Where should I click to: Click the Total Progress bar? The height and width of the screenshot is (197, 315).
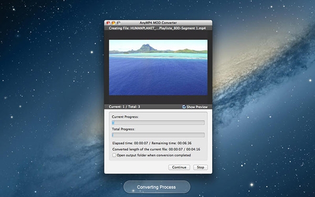point(158,135)
